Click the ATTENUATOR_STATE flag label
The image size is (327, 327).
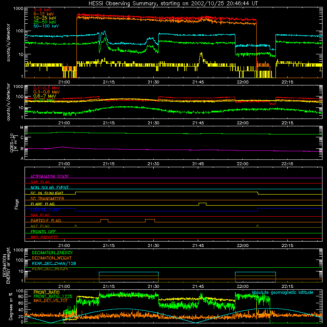coord(49,177)
